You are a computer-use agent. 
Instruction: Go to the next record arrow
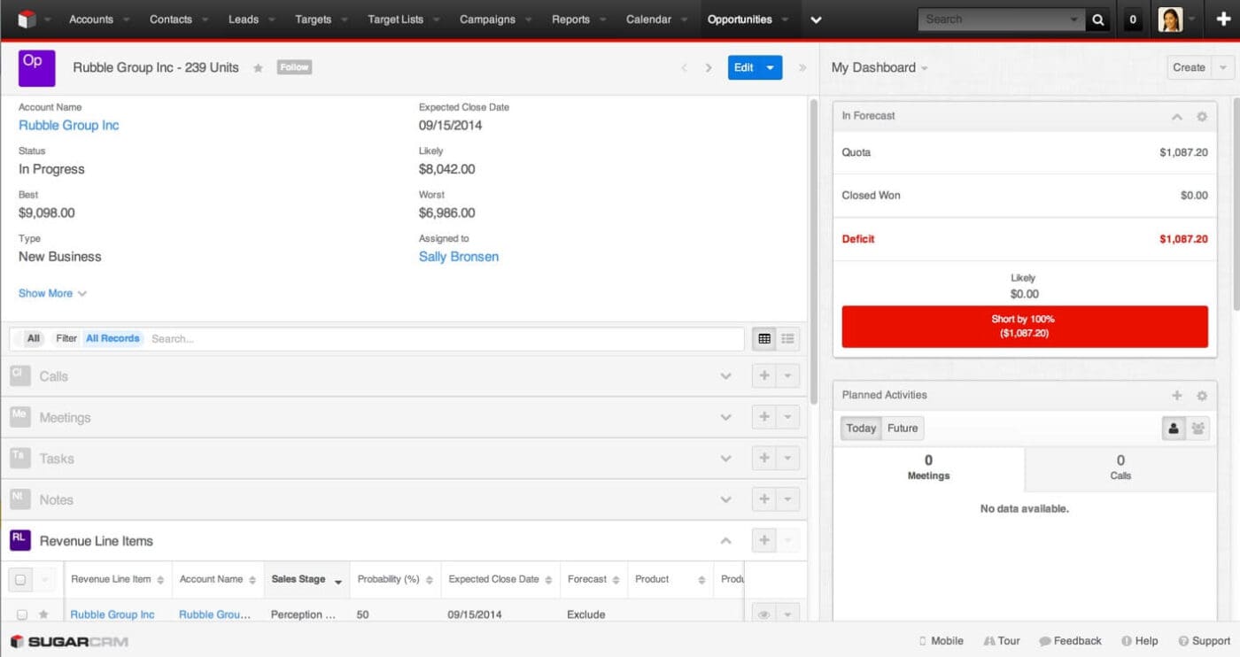tap(709, 67)
